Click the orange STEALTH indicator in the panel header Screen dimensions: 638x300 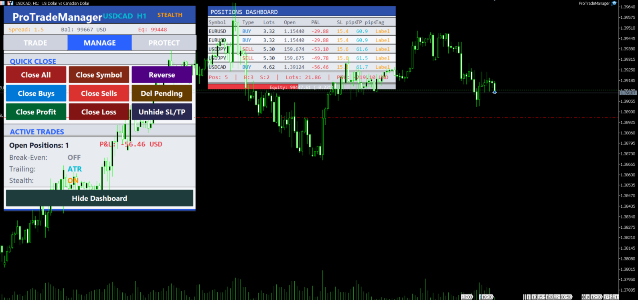coord(170,15)
